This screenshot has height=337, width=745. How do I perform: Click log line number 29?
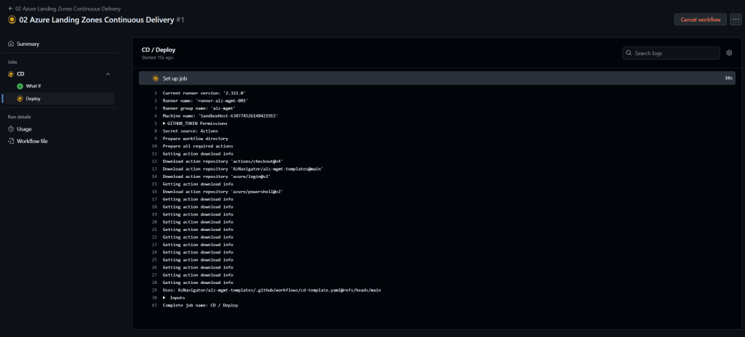(154, 290)
